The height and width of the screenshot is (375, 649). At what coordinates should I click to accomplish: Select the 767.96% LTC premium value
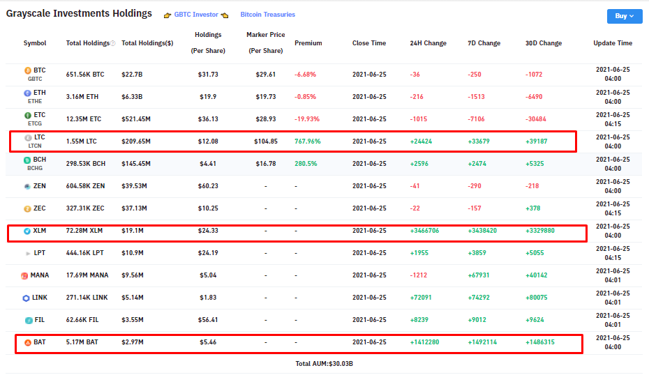click(308, 141)
